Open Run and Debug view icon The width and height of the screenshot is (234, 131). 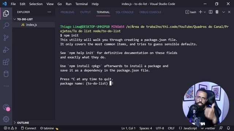point(6,50)
